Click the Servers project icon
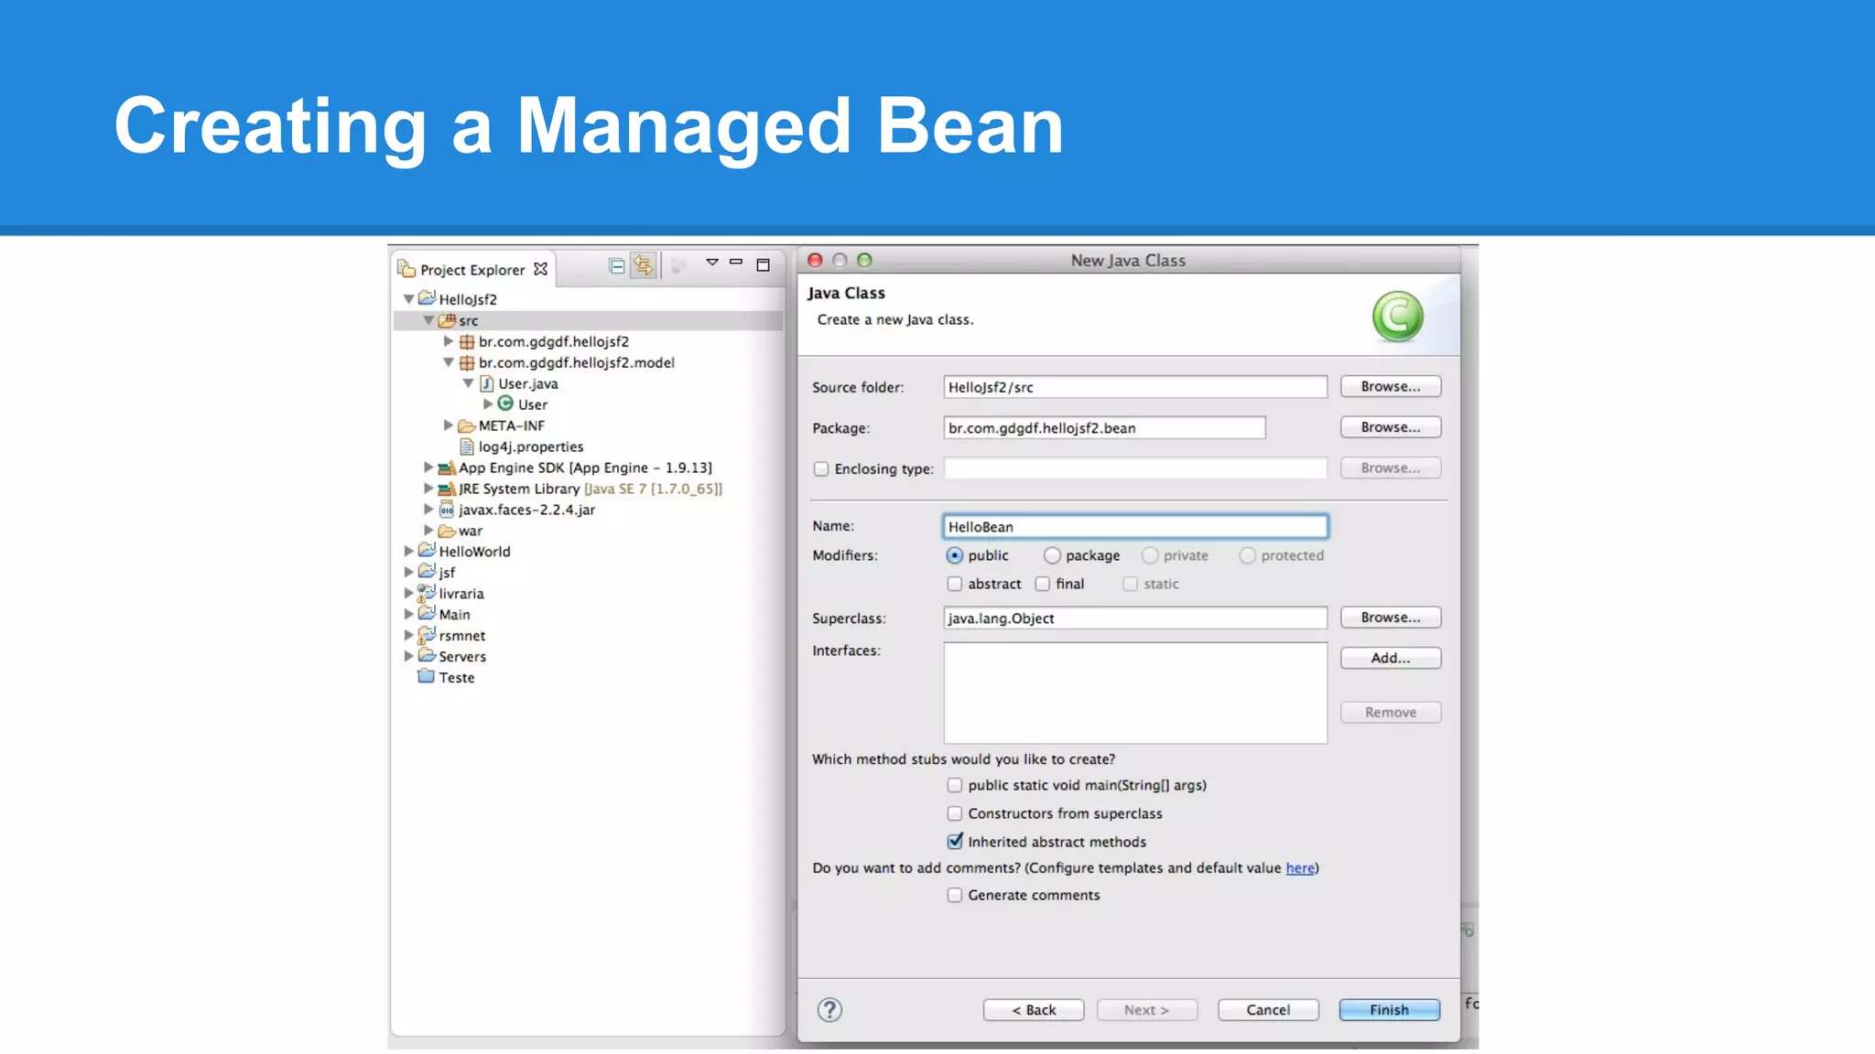The height and width of the screenshot is (1054, 1875). pyautogui.click(x=427, y=656)
